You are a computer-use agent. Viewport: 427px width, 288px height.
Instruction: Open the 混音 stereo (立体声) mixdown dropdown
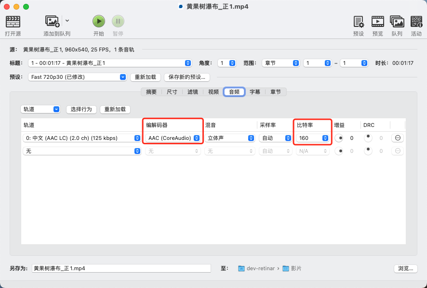pos(230,138)
